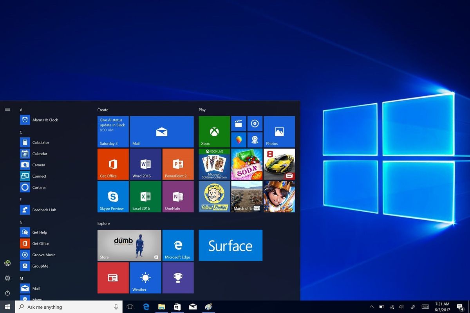Open the volume control slider
Viewport: 470px width, 313px height.
coord(402,307)
